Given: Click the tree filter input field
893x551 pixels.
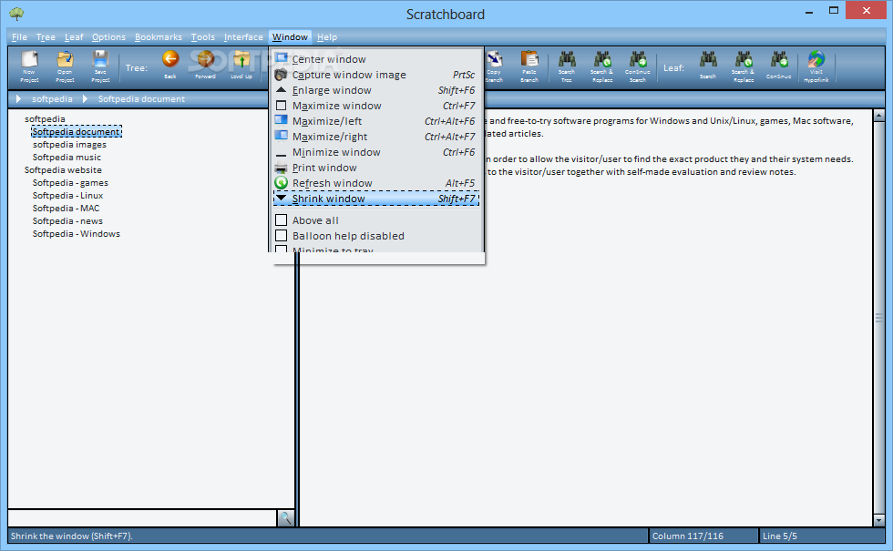Looking at the screenshot, I should click(142, 518).
